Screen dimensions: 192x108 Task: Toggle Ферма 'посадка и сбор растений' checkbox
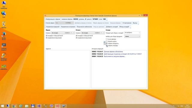coord(46,35)
